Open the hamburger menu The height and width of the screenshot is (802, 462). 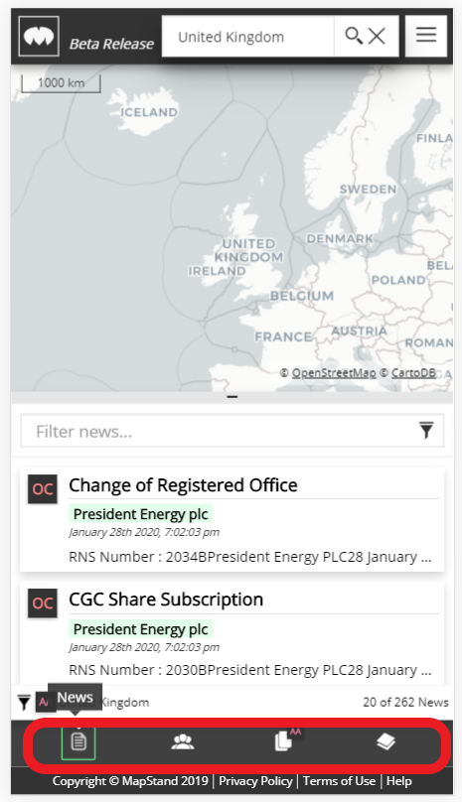tap(426, 36)
